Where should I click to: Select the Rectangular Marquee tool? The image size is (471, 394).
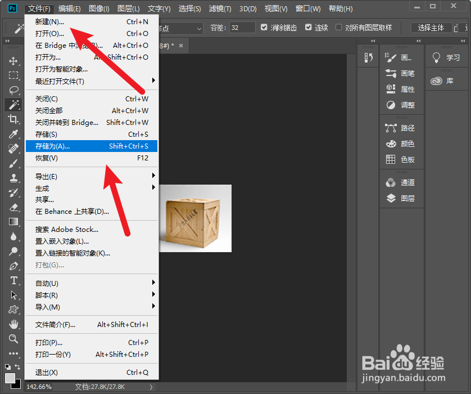pos(13,75)
